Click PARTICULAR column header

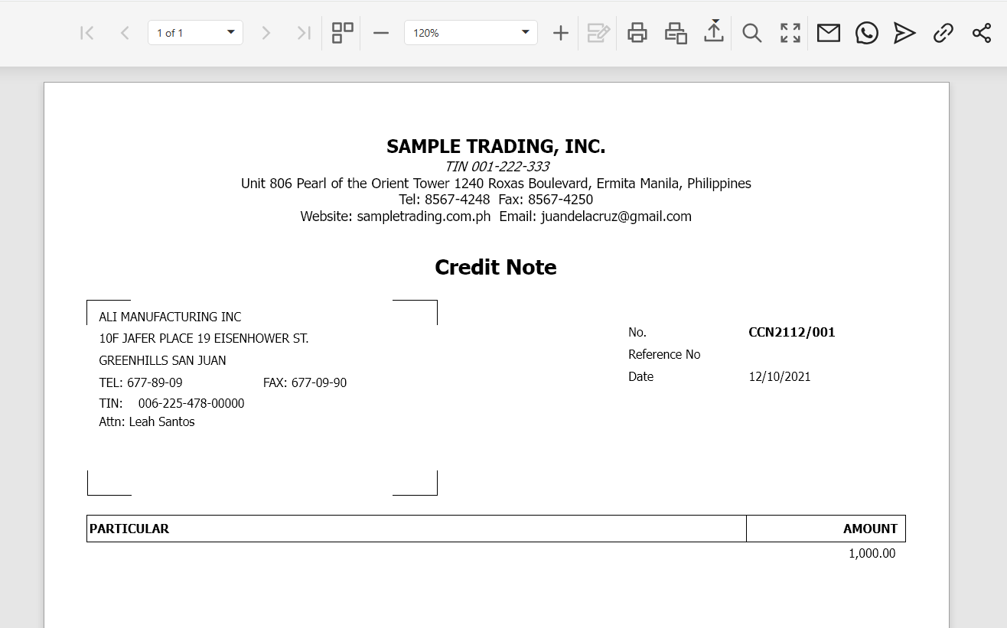[129, 529]
